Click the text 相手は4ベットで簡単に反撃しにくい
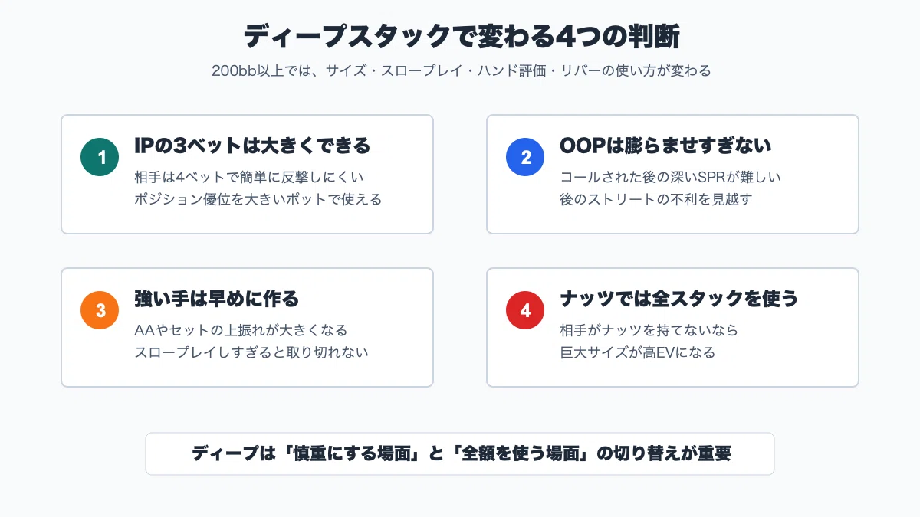The image size is (920, 517). pos(248,177)
